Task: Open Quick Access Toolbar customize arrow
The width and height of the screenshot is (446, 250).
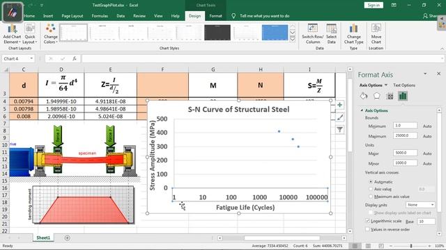Action: [x=42, y=5]
